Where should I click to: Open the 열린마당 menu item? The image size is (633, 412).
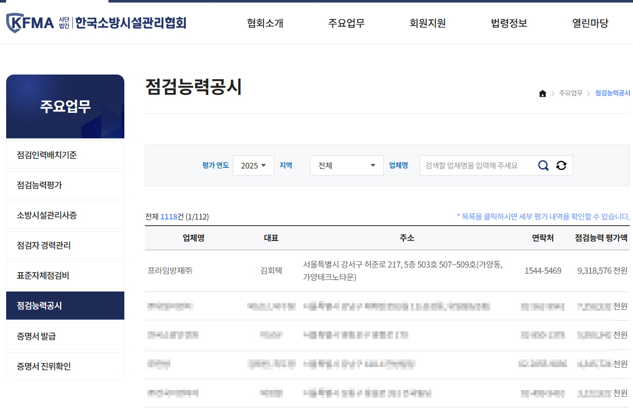tap(590, 23)
